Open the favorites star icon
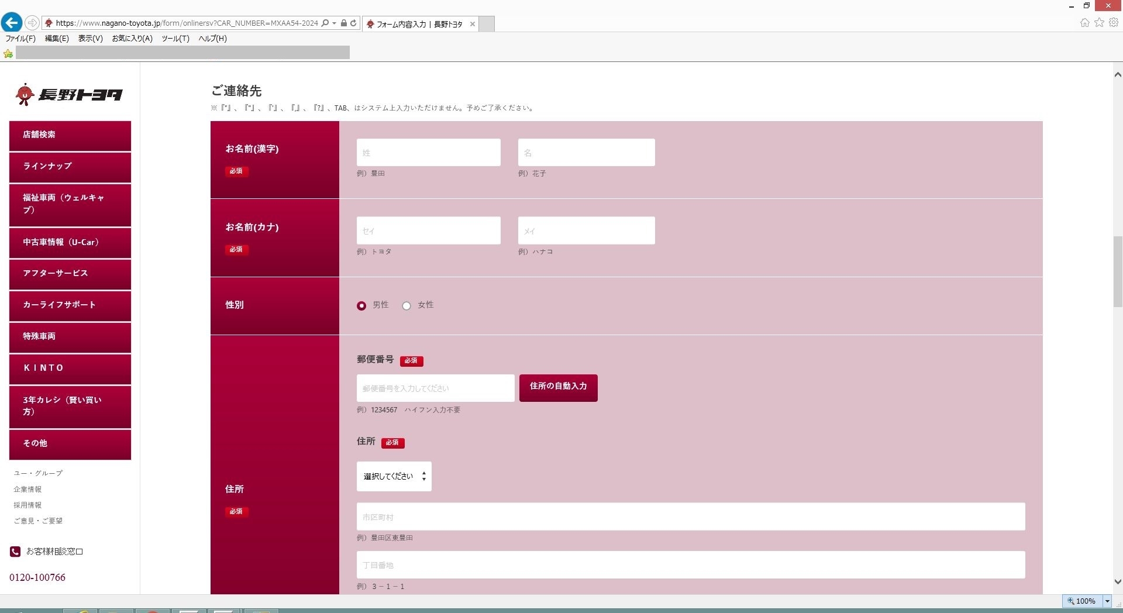 pyautogui.click(x=1099, y=22)
